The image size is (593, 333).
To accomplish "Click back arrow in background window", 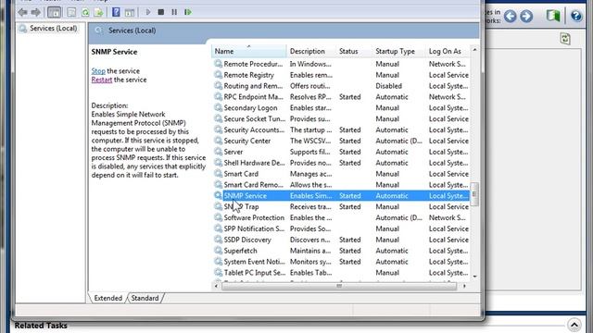I will coord(511,16).
